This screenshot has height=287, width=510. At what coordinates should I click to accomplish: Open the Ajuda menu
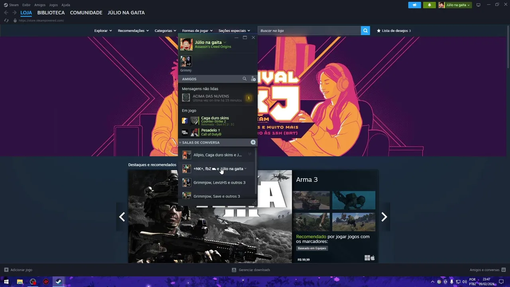(66, 5)
